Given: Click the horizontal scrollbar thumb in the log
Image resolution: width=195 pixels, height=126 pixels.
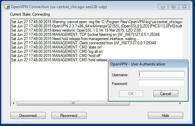Looking at the screenshot, I should click(73, 103).
